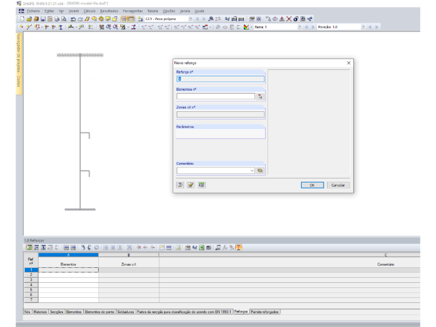The image size is (436, 327).
Task: Open the Ficheiro menu
Action: coord(33,11)
